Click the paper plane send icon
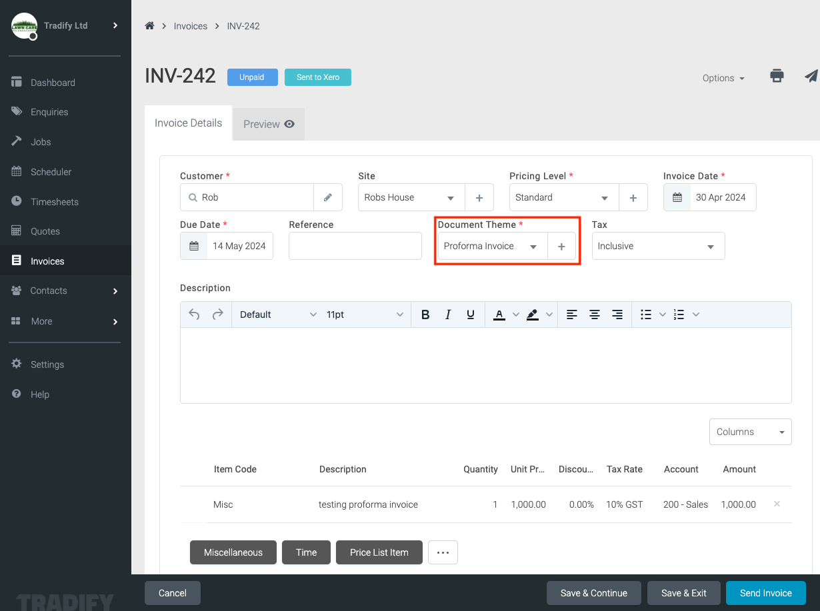 pos(811,76)
